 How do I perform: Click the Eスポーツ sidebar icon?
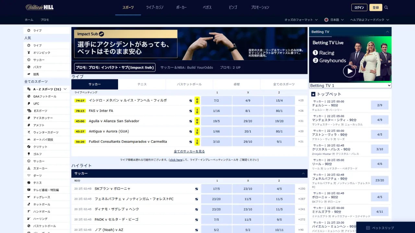pyautogui.click(x=29, y=111)
